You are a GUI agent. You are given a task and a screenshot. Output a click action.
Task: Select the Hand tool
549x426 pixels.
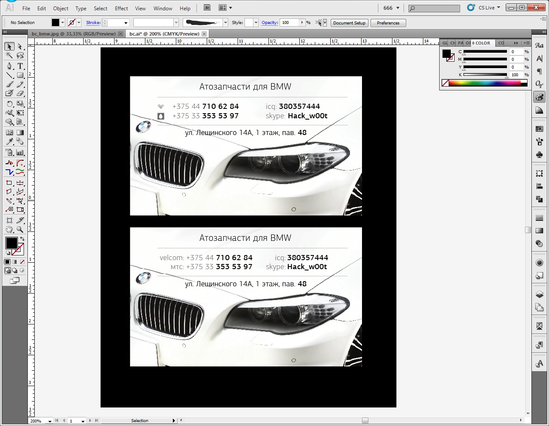9,230
